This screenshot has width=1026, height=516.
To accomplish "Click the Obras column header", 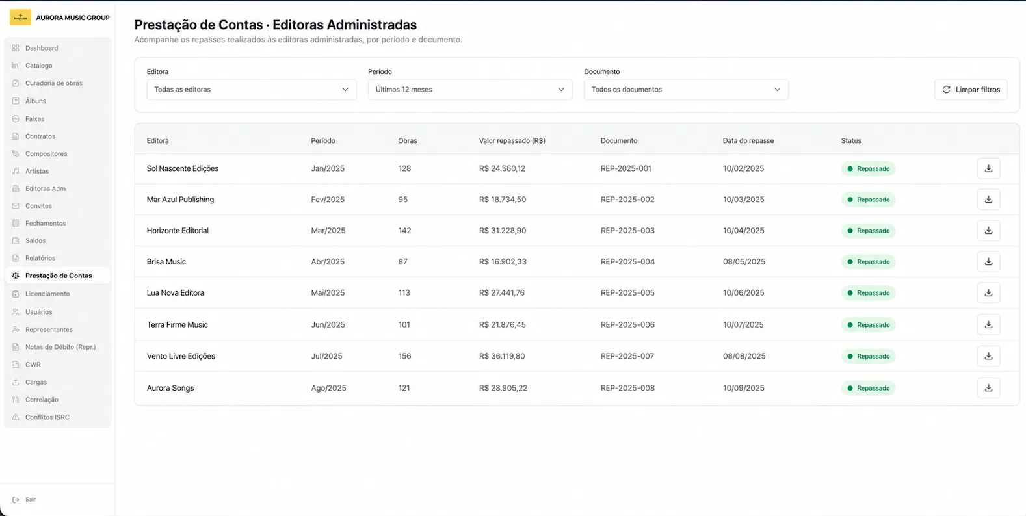I will click(408, 140).
